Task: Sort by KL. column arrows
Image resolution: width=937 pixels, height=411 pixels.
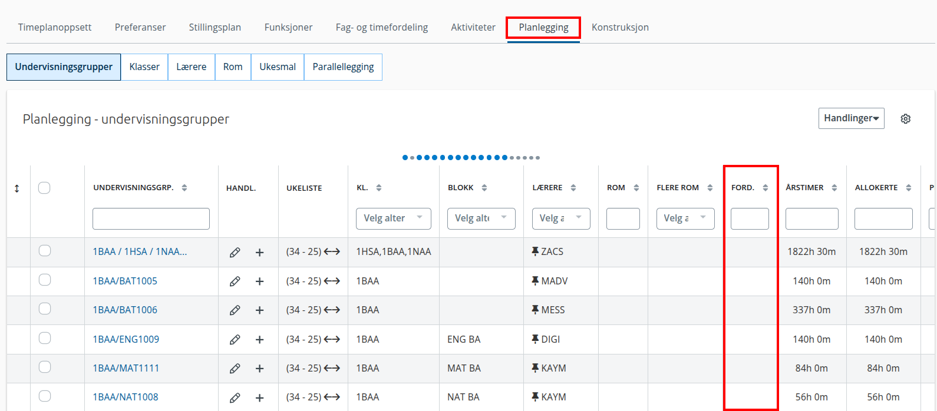Action: click(379, 188)
